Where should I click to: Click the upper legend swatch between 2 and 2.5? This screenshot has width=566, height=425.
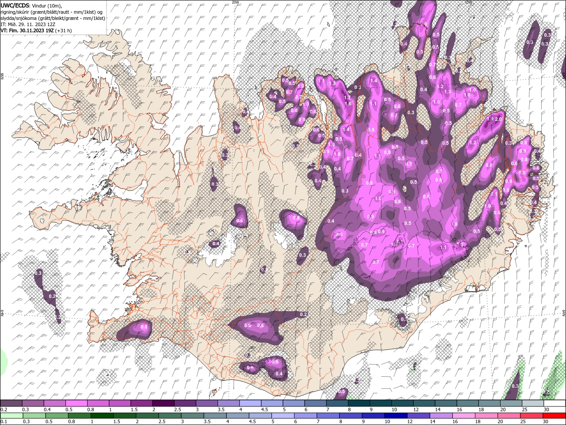(x=163, y=403)
